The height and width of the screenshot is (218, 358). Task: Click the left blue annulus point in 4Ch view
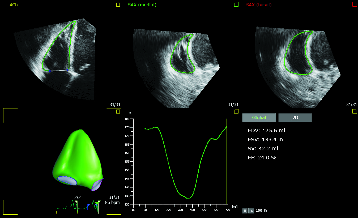(x=50, y=71)
